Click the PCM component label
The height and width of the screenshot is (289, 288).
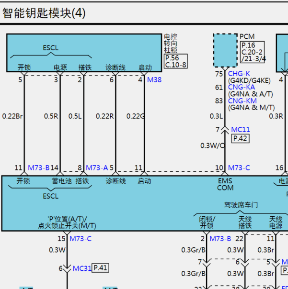coord(247,36)
